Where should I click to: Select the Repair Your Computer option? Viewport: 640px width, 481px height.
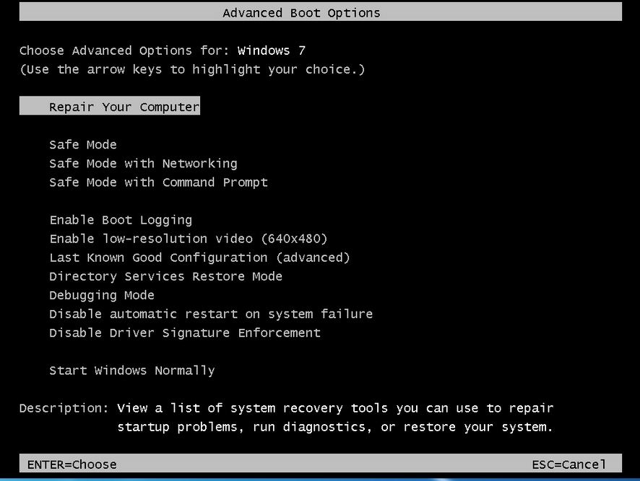pos(124,107)
